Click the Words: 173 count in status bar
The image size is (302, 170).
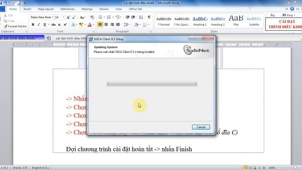click(x=20, y=168)
